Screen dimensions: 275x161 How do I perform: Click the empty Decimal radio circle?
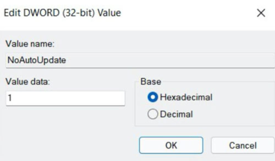(x=153, y=114)
